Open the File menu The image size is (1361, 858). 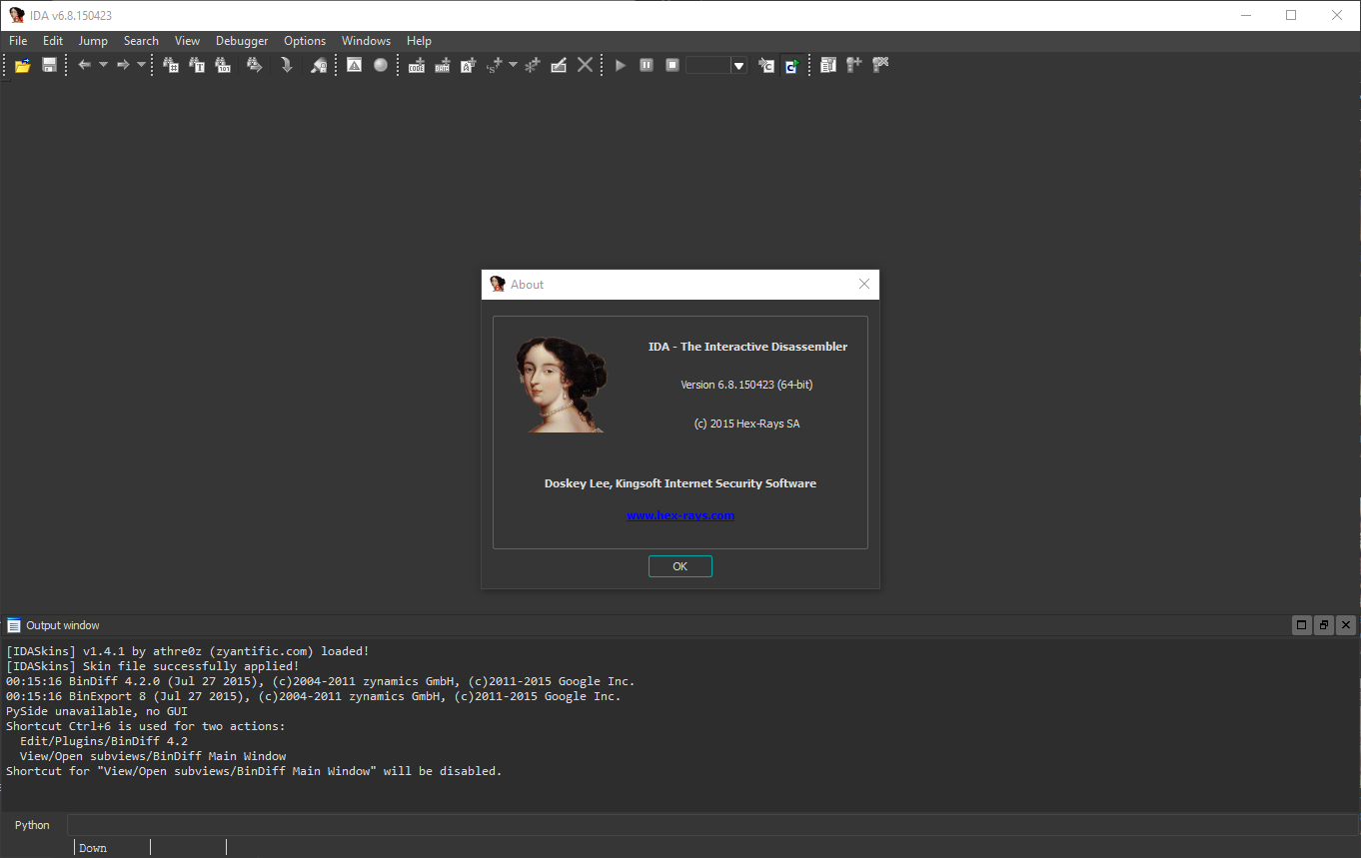point(18,41)
